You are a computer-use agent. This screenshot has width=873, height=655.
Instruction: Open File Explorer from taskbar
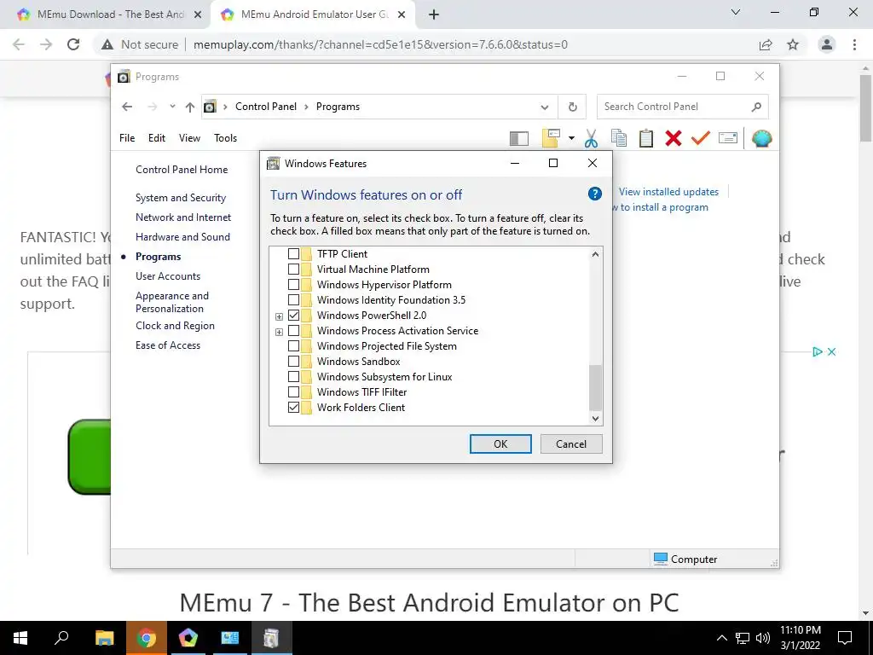(104, 638)
